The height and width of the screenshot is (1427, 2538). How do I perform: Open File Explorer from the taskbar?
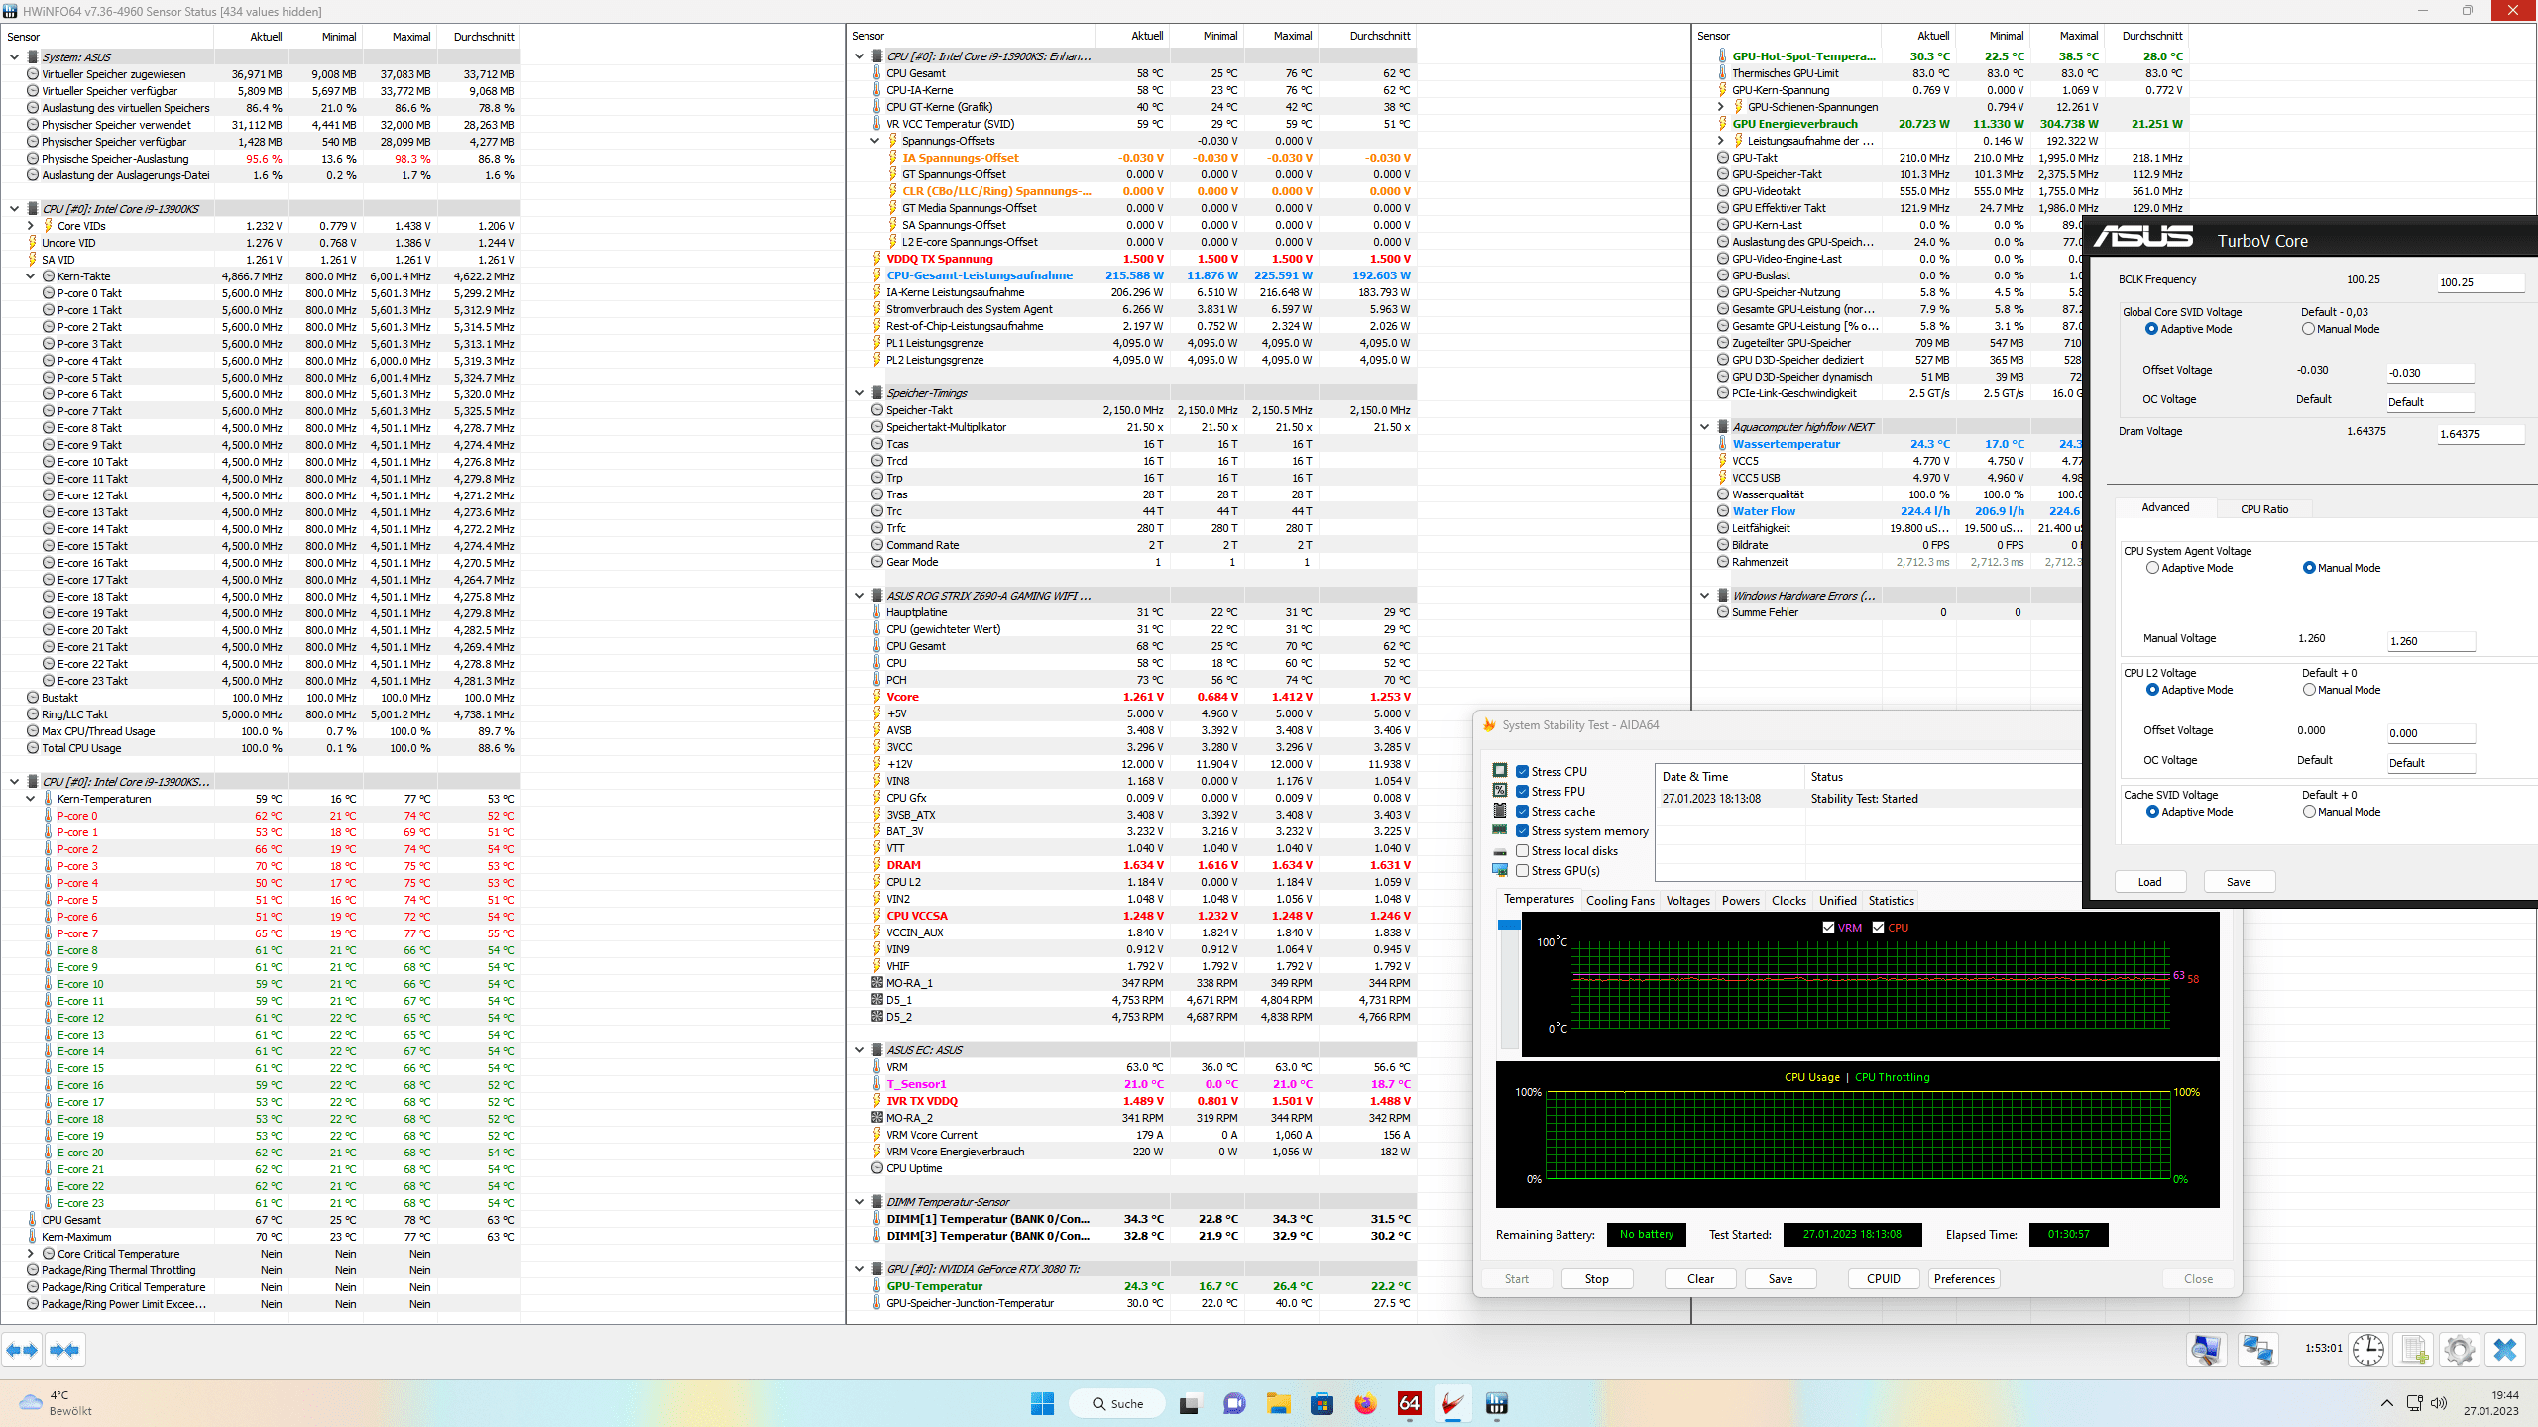coord(1277,1403)
